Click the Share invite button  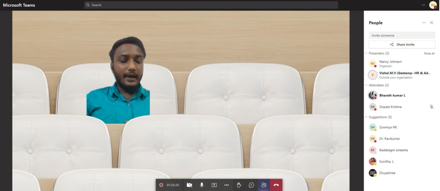point(402,44)
